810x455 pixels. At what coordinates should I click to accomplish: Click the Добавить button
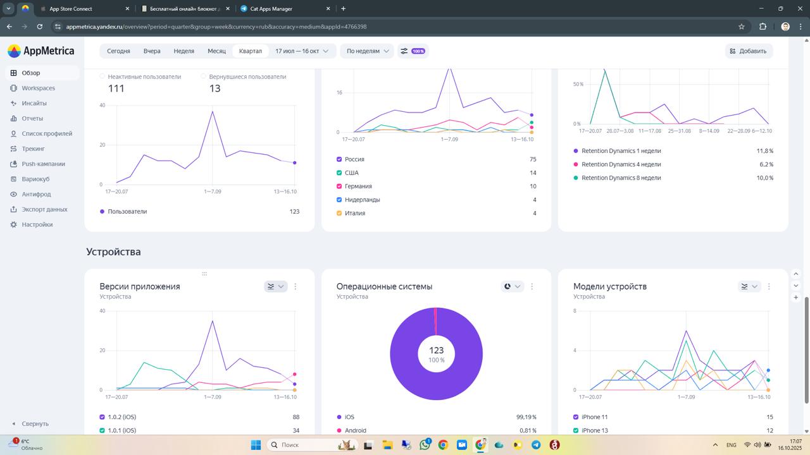pos(749,51)
